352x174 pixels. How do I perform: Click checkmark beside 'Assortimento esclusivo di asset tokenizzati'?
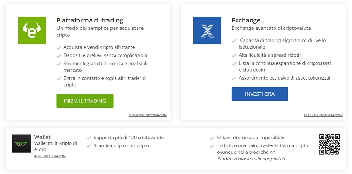(x=234, y=78)
